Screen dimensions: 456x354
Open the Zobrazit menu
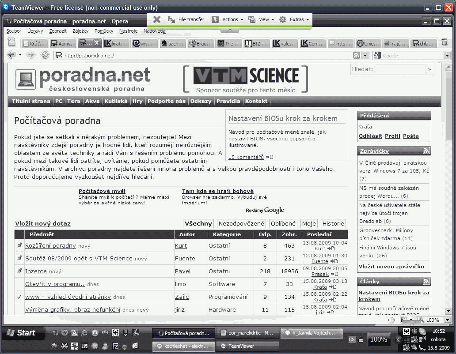point(57,31)
